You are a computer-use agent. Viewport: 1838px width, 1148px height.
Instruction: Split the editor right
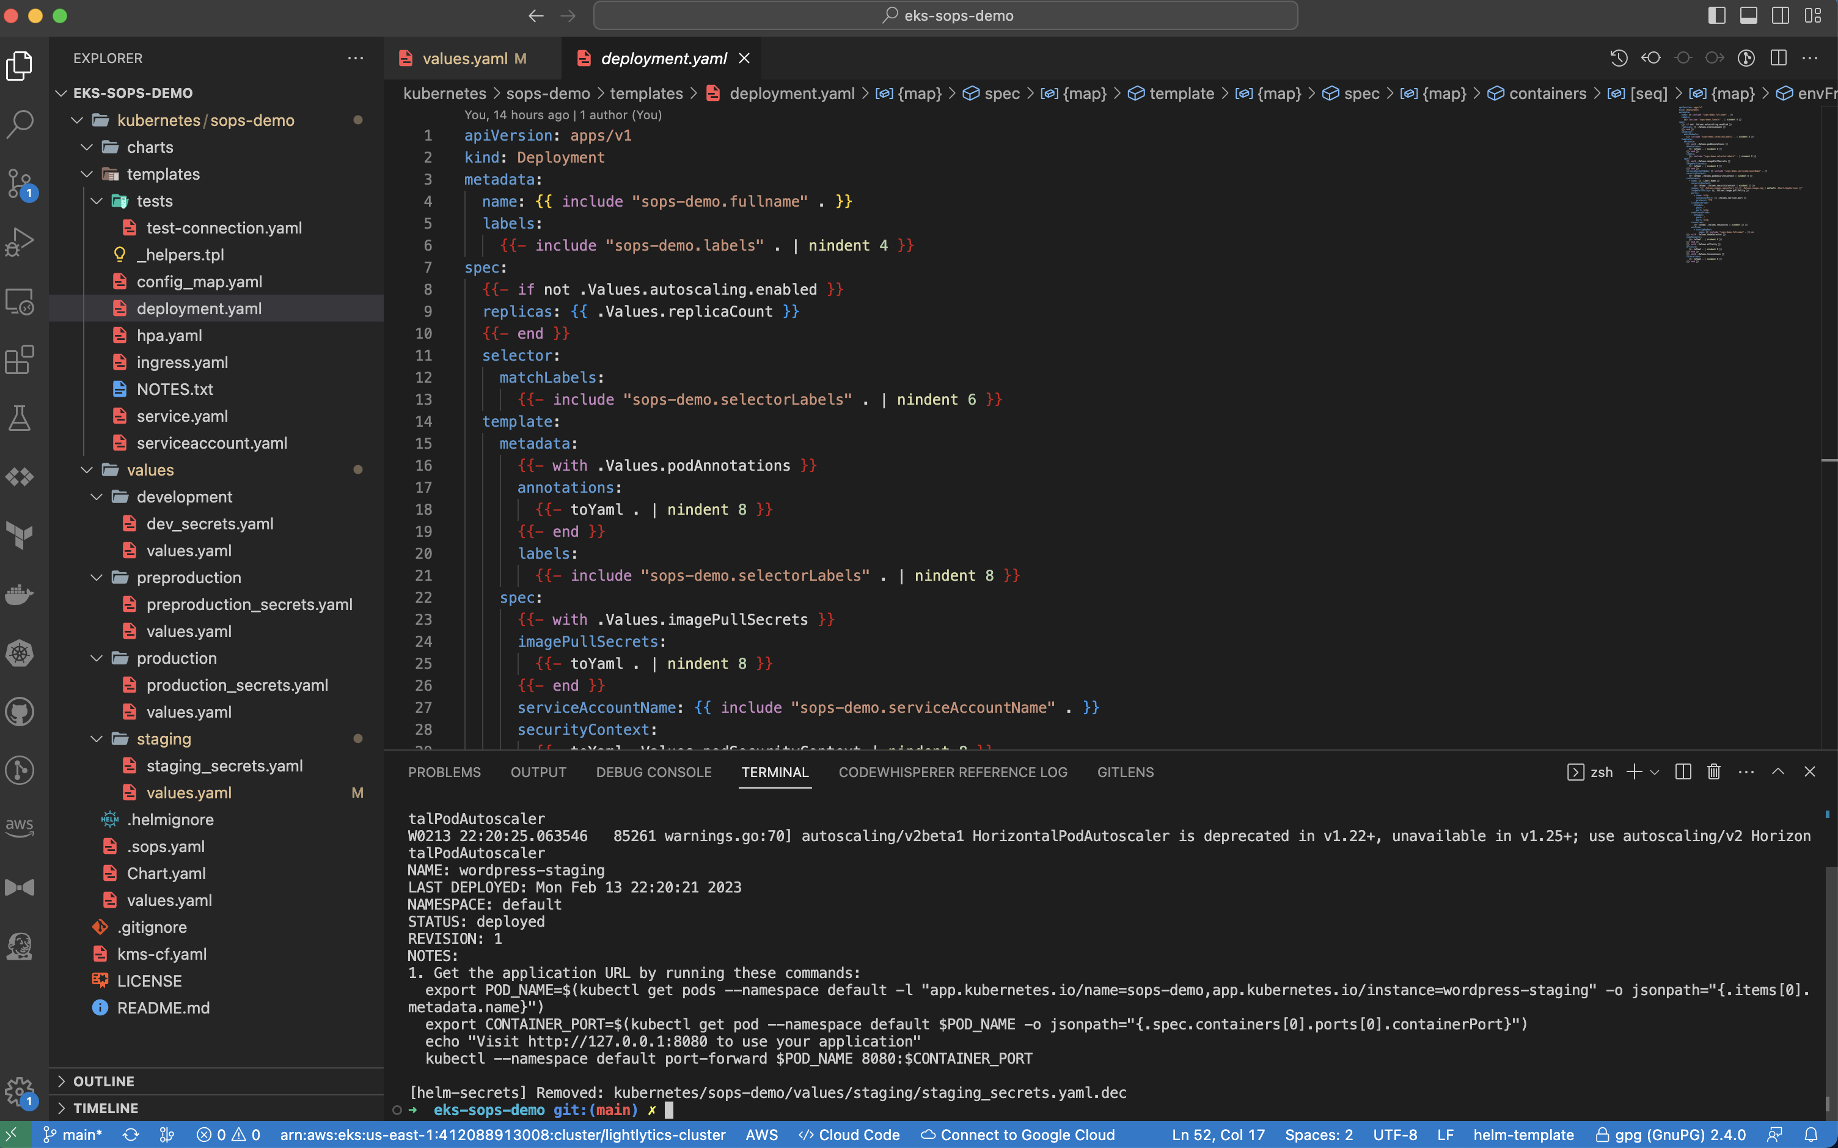(x=1778, y=59)
